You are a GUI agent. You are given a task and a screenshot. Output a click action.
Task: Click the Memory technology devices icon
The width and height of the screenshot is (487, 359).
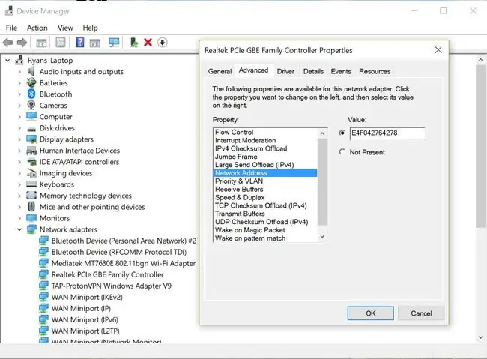point(31,195)
